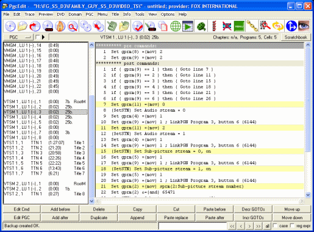The height and width of the screenshot is (232, 314).
Task: Click the disc with red pointer arrow
Action: click(98, 26)
